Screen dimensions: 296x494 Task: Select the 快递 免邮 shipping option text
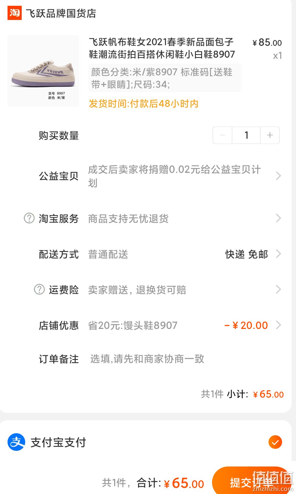click(247, 254)
